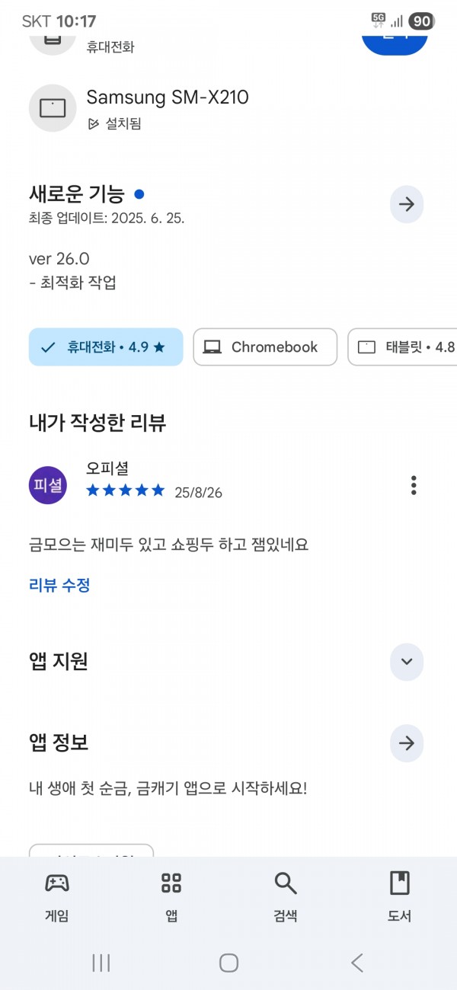Tap the 앱 grid icon

tap(171, 883)
